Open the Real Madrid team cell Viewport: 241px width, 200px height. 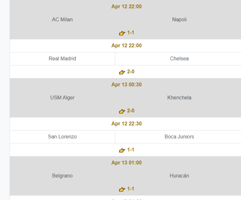[62, 59]
